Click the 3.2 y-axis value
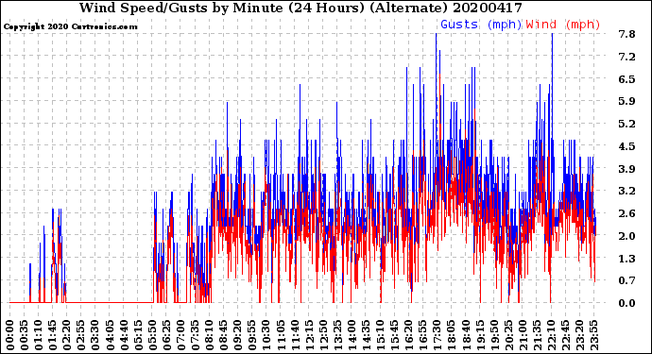Viewport: 652px width, 354px height. click(626, 191)
